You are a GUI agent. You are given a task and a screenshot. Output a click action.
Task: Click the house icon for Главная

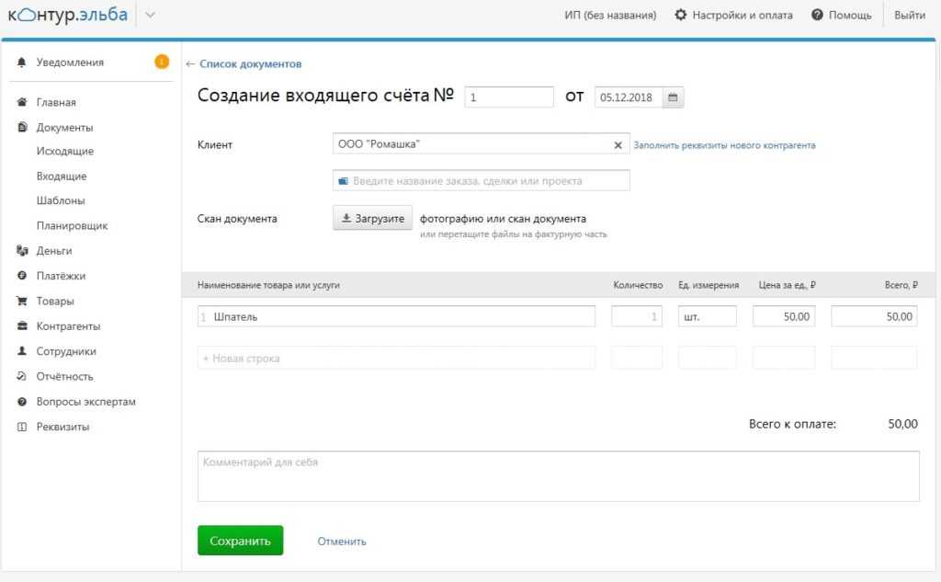[x=22, y=103]
